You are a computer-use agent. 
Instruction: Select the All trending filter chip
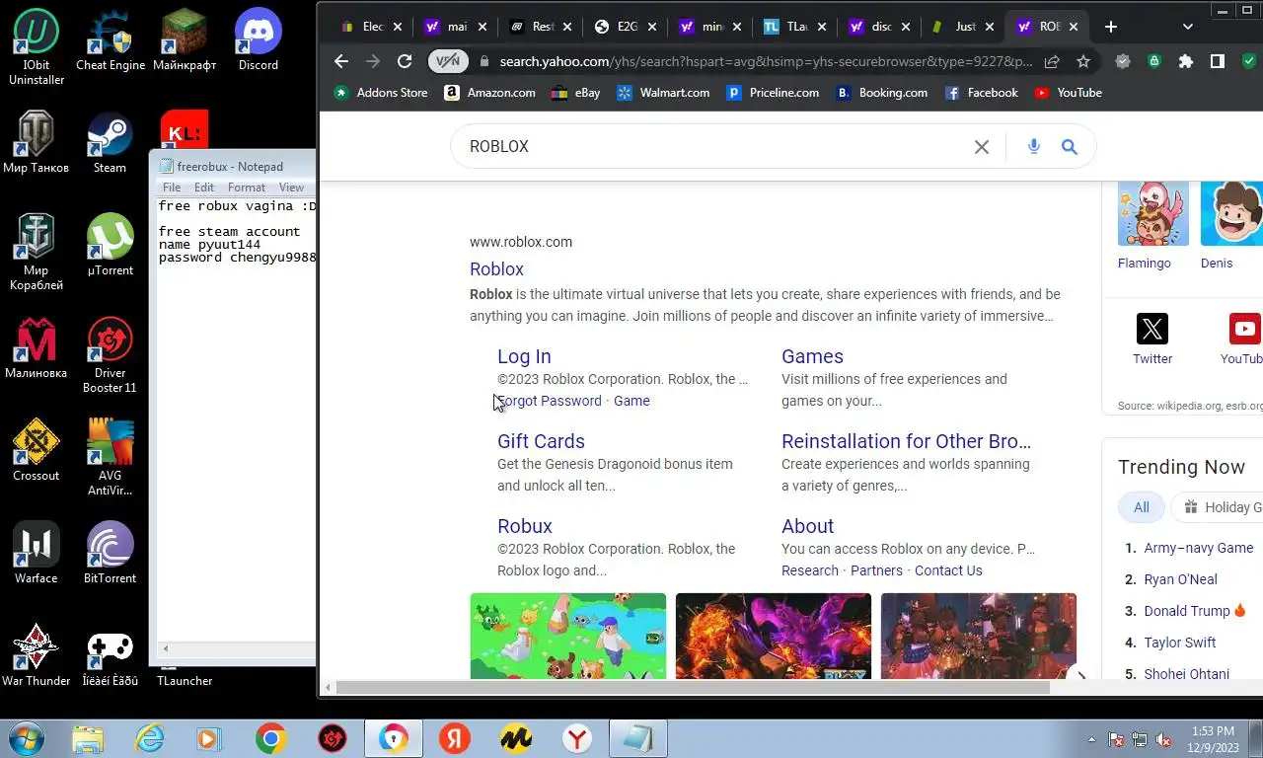tap(1142, 507)
